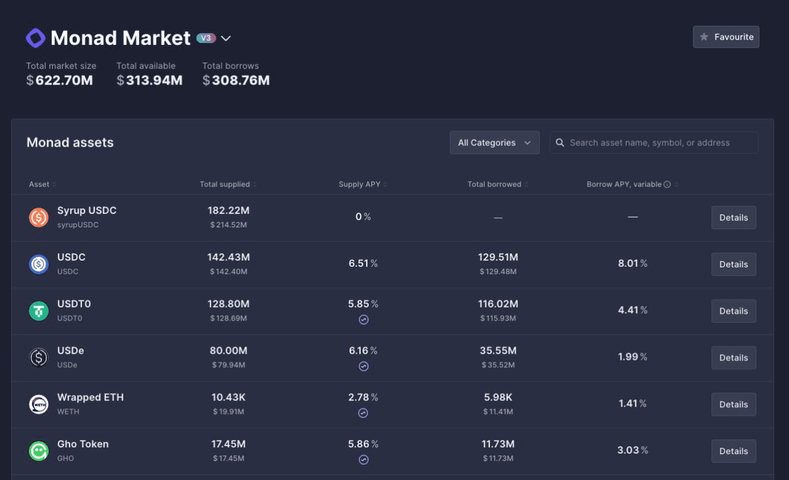Click the Wrapped ETH token icon
789x480 pixels.
pyautogui.click(x=39, y=404)
